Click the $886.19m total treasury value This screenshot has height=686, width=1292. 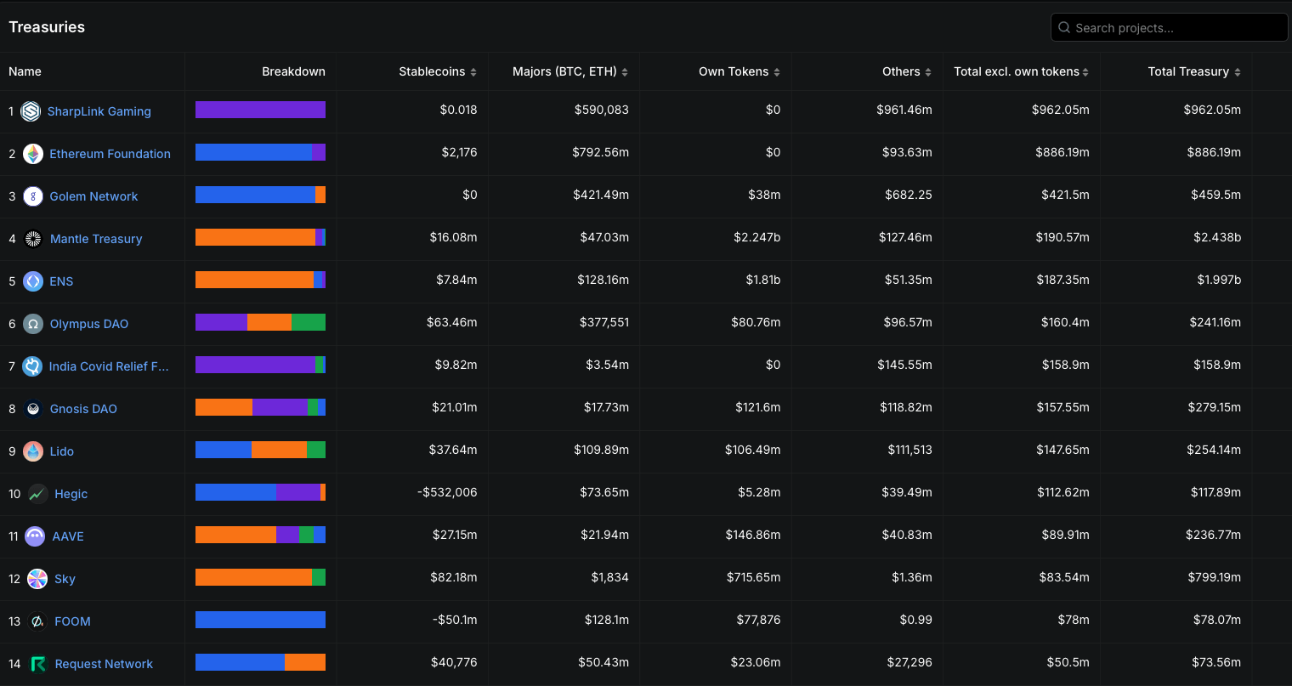pyautogui.click(x=1214, y=152)
